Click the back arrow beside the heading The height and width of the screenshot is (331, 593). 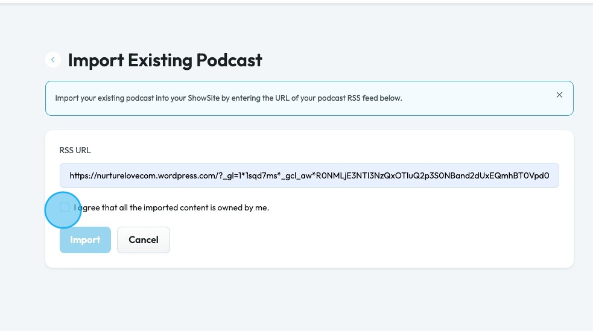[x=53, y=60]
